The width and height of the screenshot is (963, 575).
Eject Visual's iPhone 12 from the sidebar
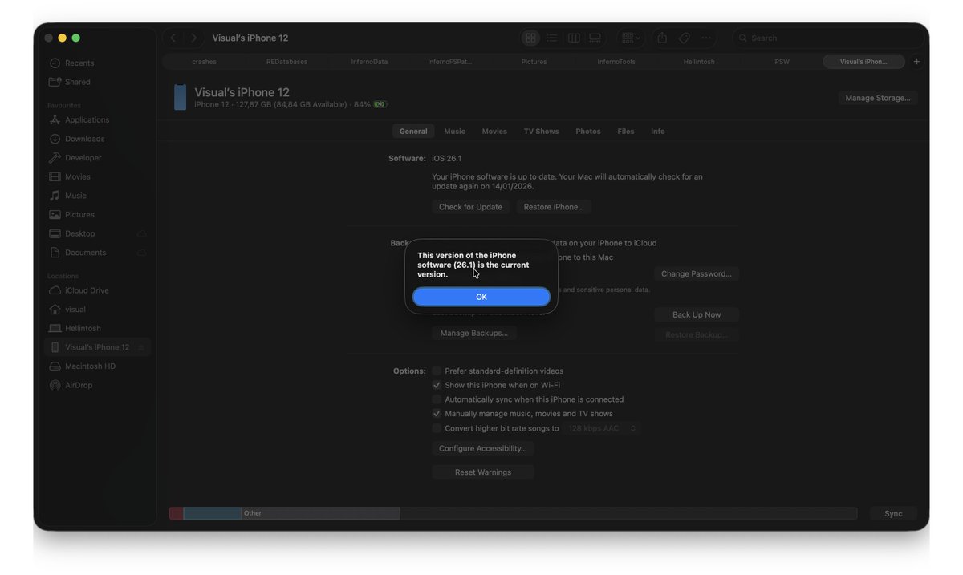pos(142,347)
